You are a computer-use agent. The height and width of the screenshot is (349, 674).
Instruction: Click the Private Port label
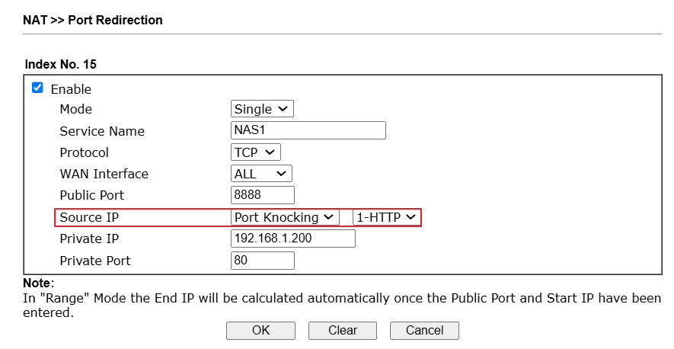pos(95,261)
